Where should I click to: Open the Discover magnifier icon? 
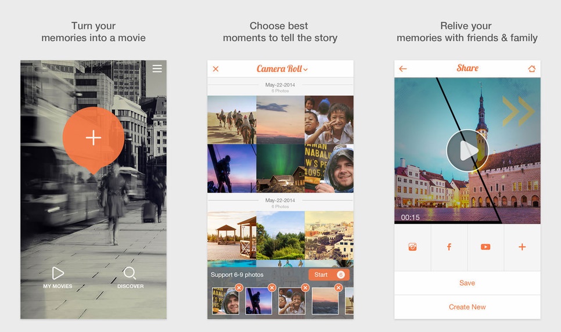click(x=130, y=274)
